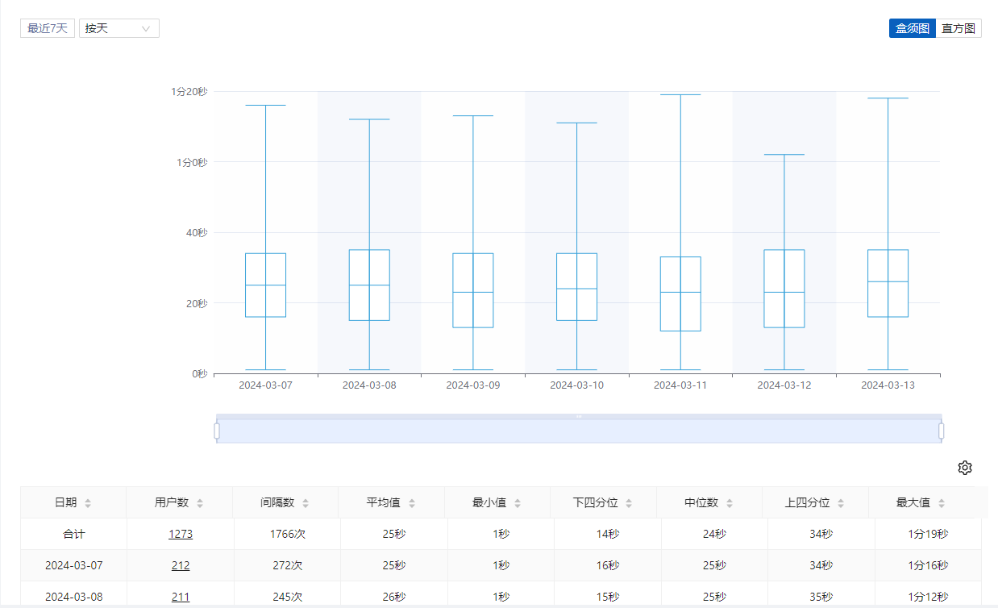Click the 1分19秒 max value cell
The width and height of the screenshot is (998, 608).
pyautogui.click(x=928, y=534)
